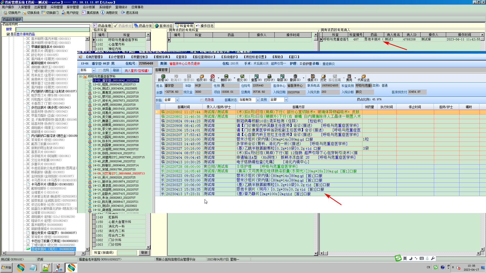Open the 长临 全部 dropdown

click(x=177, y=100)
